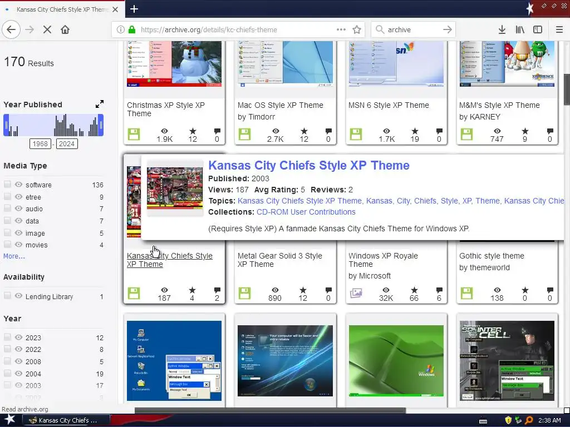Show only audio with eye icon
570x427 pixels.
click(x=18, y=208)
